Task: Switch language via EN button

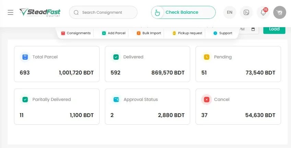Action: tap(230, 12)
